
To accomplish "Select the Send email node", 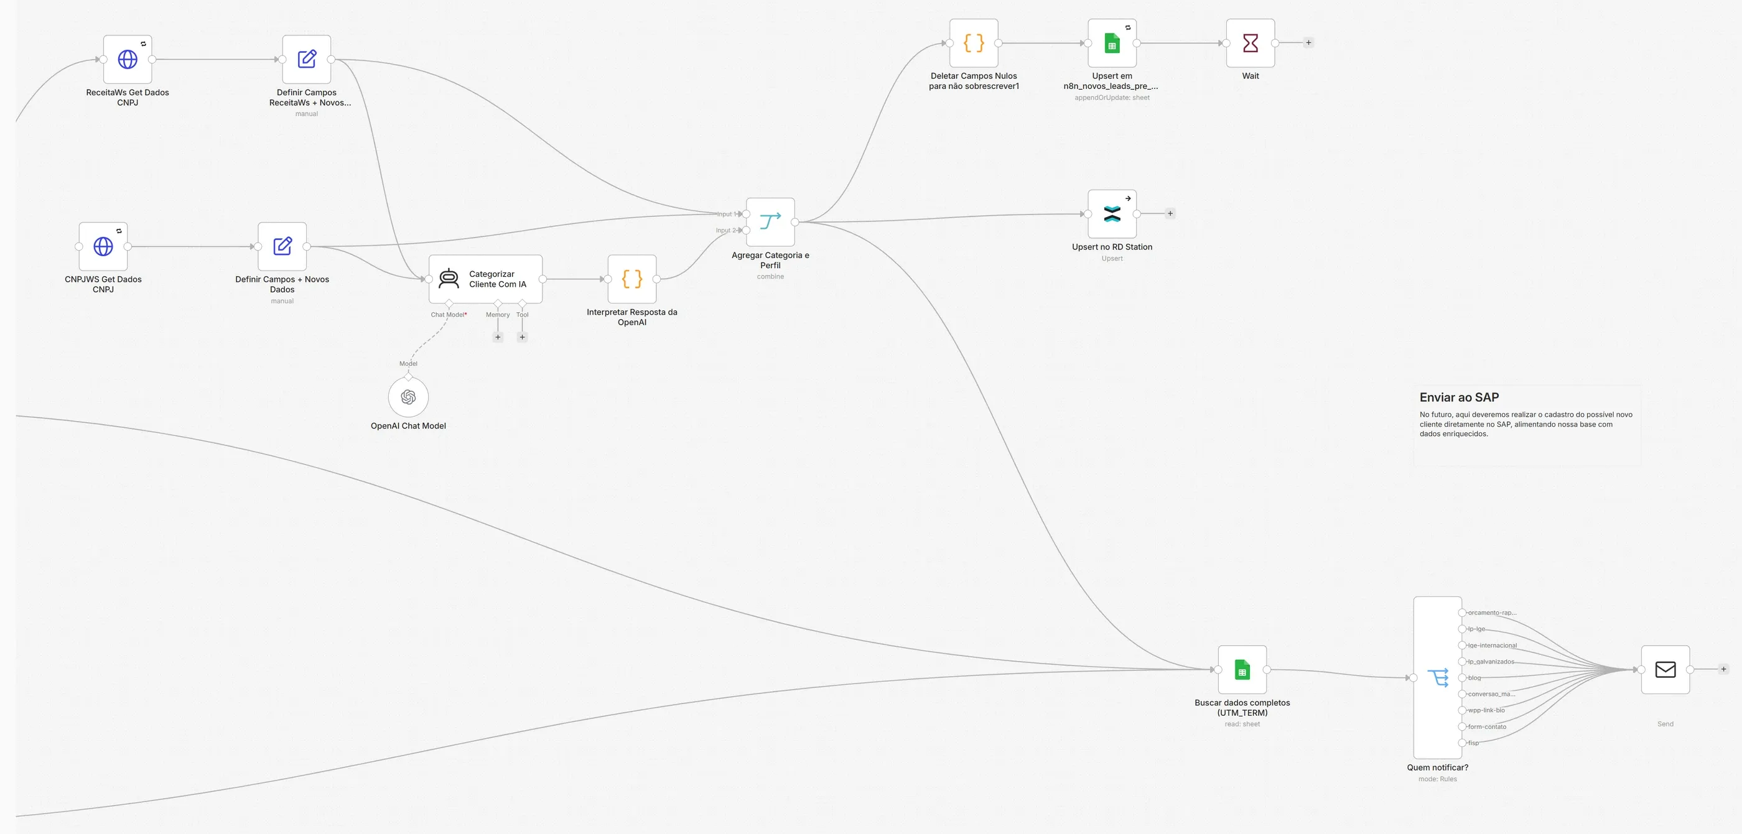I will pos(1665,670).
